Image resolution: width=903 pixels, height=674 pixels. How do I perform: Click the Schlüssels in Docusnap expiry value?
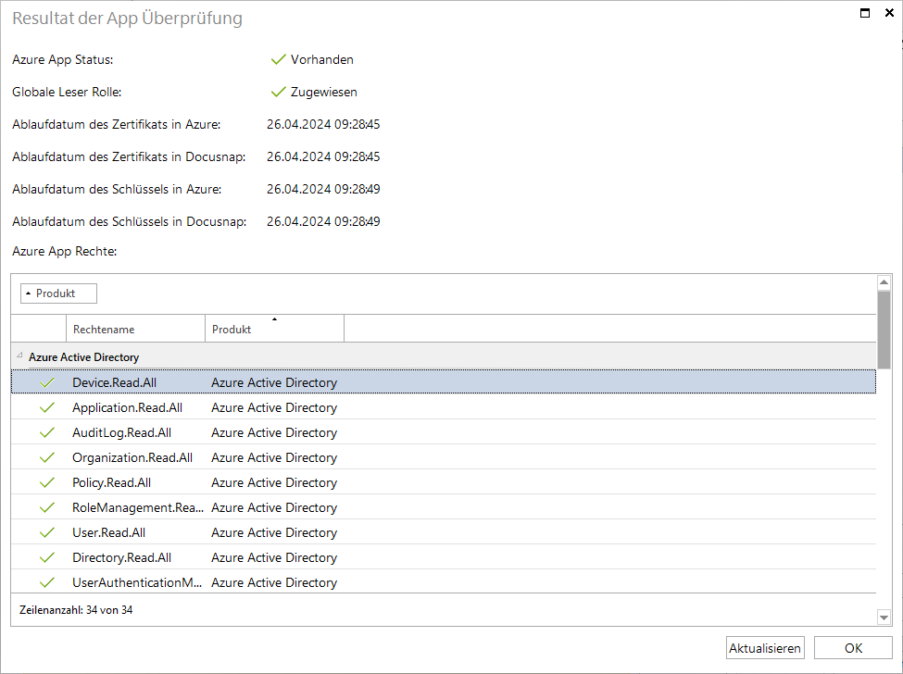point(323,221)
